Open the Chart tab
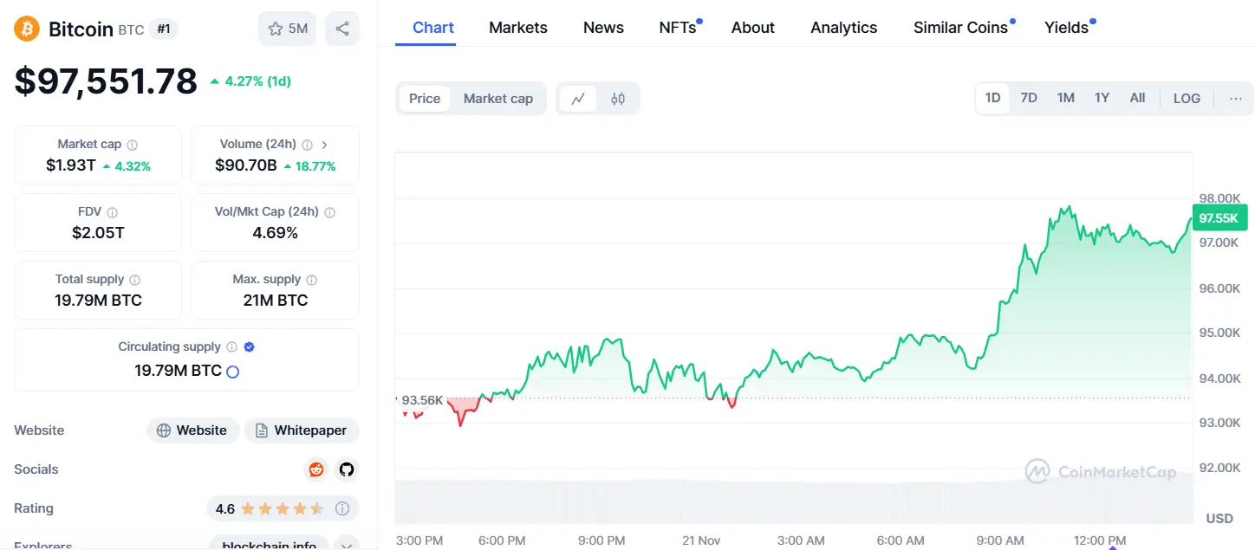The width and height of the screenshot is (1255, 550). (433, 28)
